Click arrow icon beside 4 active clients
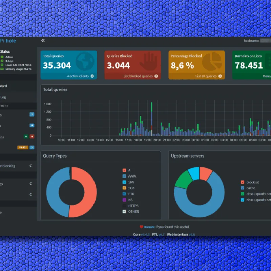Image resolution: width=271 pixels, height=271 pixels. pos(92,76)
